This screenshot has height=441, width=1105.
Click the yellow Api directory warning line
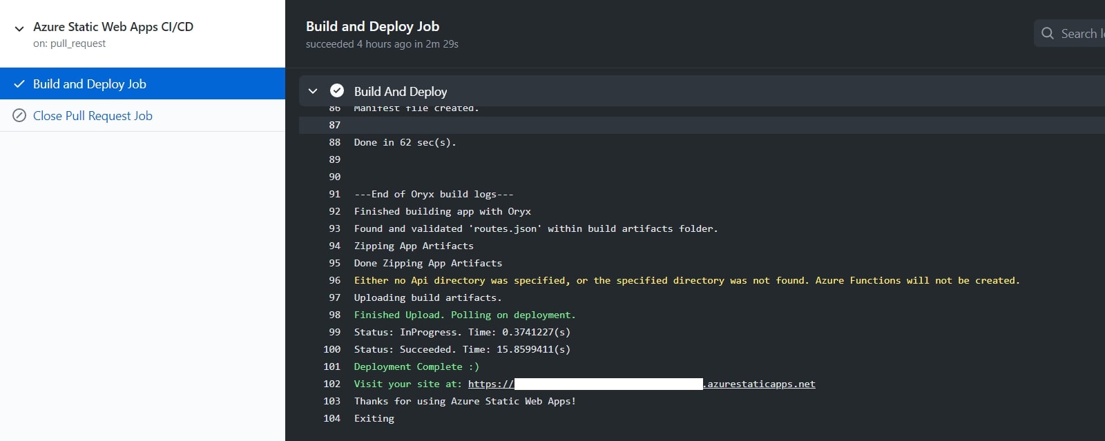click(x=687, y=280)
